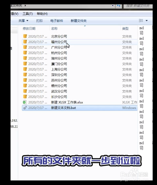
Task: Select the 上海分公司 folder name
Action: coord(59,69)
